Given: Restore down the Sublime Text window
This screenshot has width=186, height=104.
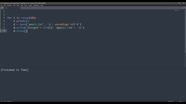Looking at the screenshot, I should click(x=179, y=3).
